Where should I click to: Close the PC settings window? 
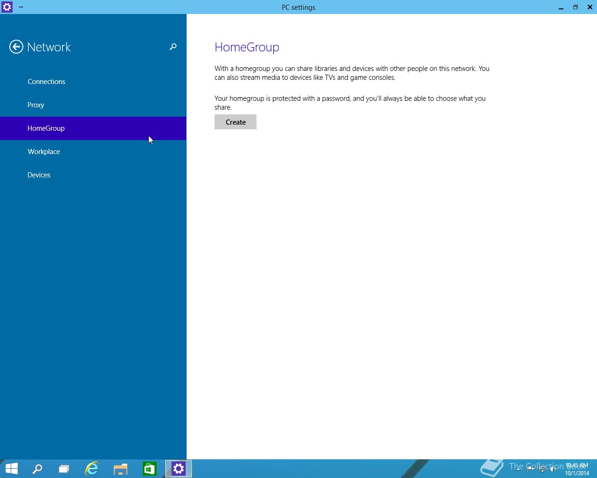click(x=590, y=7)
